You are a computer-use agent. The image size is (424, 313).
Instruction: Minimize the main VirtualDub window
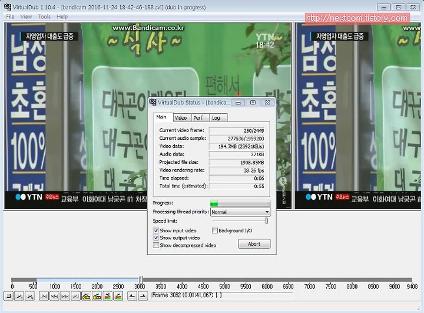pos(384,8)
